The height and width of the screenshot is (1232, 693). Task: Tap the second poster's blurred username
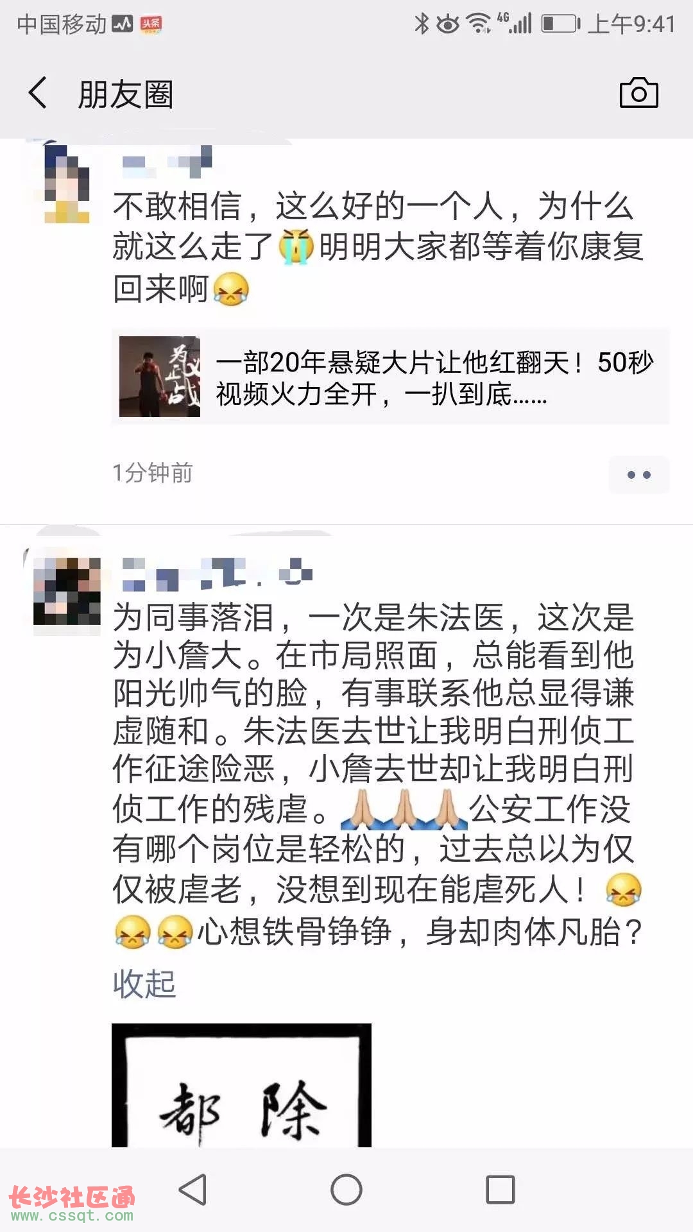click(x=217, y=574)
